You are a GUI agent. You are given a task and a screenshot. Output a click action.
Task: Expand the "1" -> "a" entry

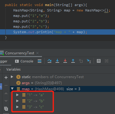tap(18, 95)
